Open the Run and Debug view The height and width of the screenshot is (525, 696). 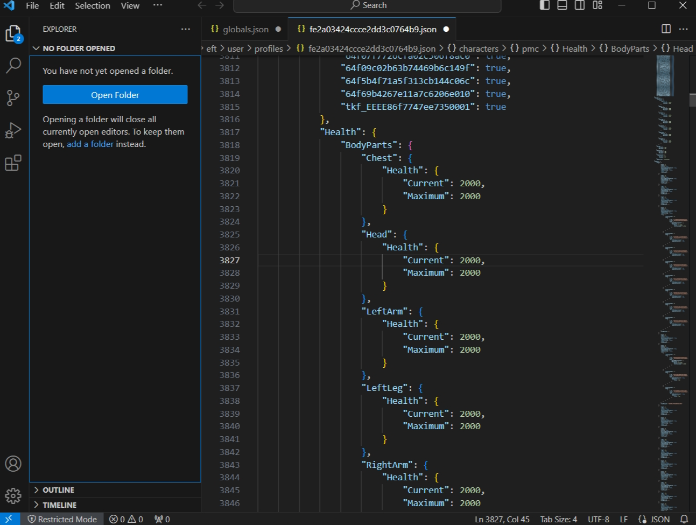[13, 130]
